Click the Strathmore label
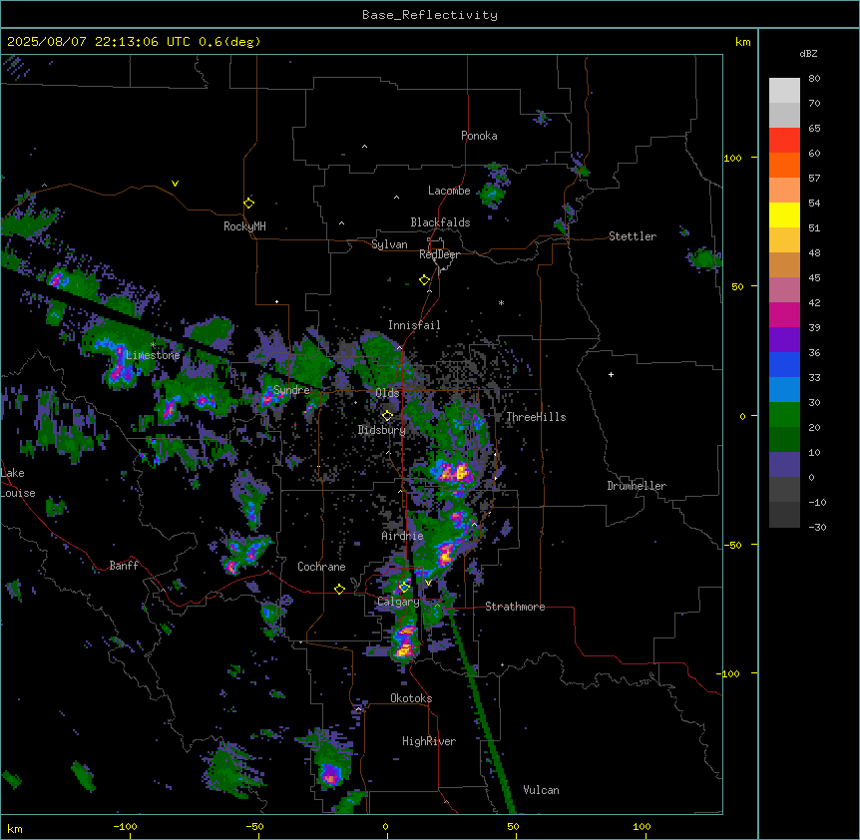The image size is (860, 840). pos(515,607)
